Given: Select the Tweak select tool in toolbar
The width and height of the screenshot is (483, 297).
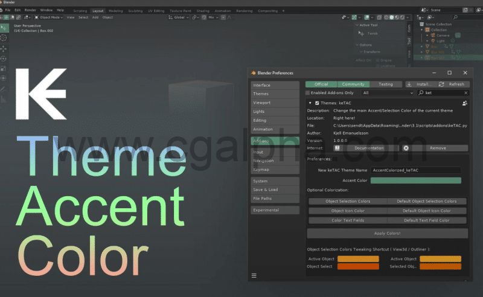Looking at the screenshot, I should click(4, 28).
